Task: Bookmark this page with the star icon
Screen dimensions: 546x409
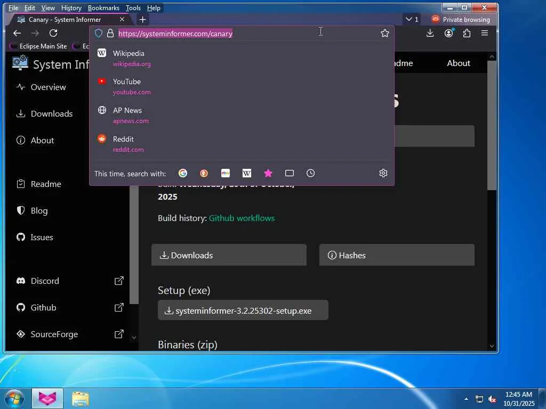Action: [x=385, y=33]
